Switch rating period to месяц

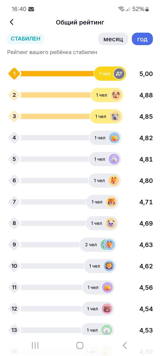113,39
